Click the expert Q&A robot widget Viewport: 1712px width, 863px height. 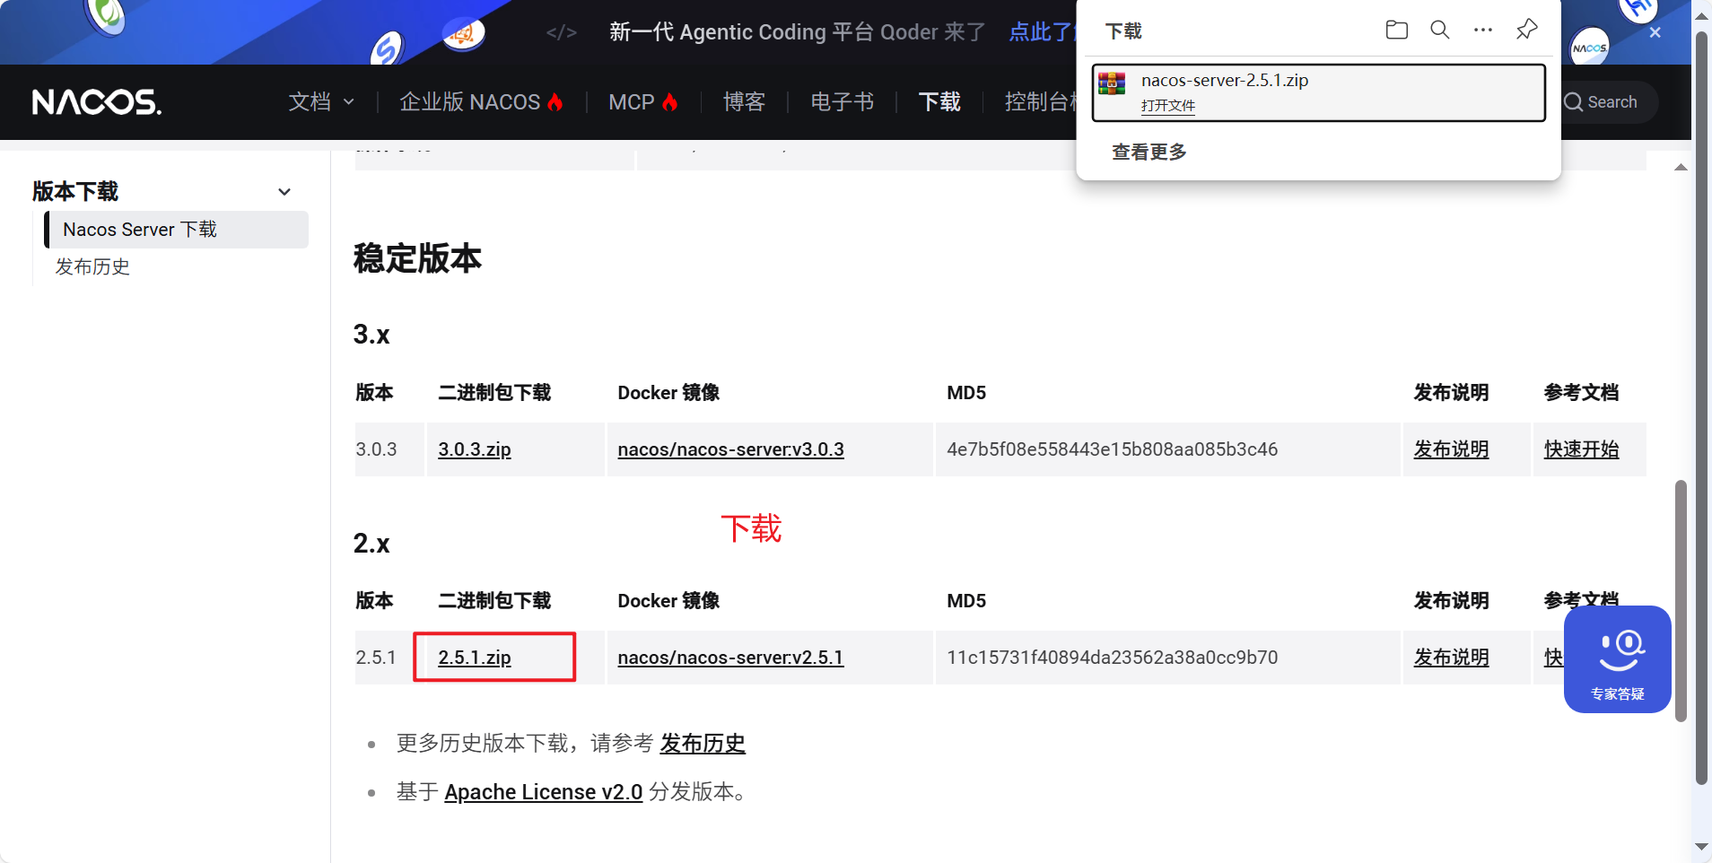click(x=1617, y=659)
